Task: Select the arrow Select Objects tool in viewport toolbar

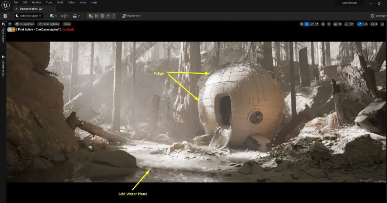Action: pos(302,24)
